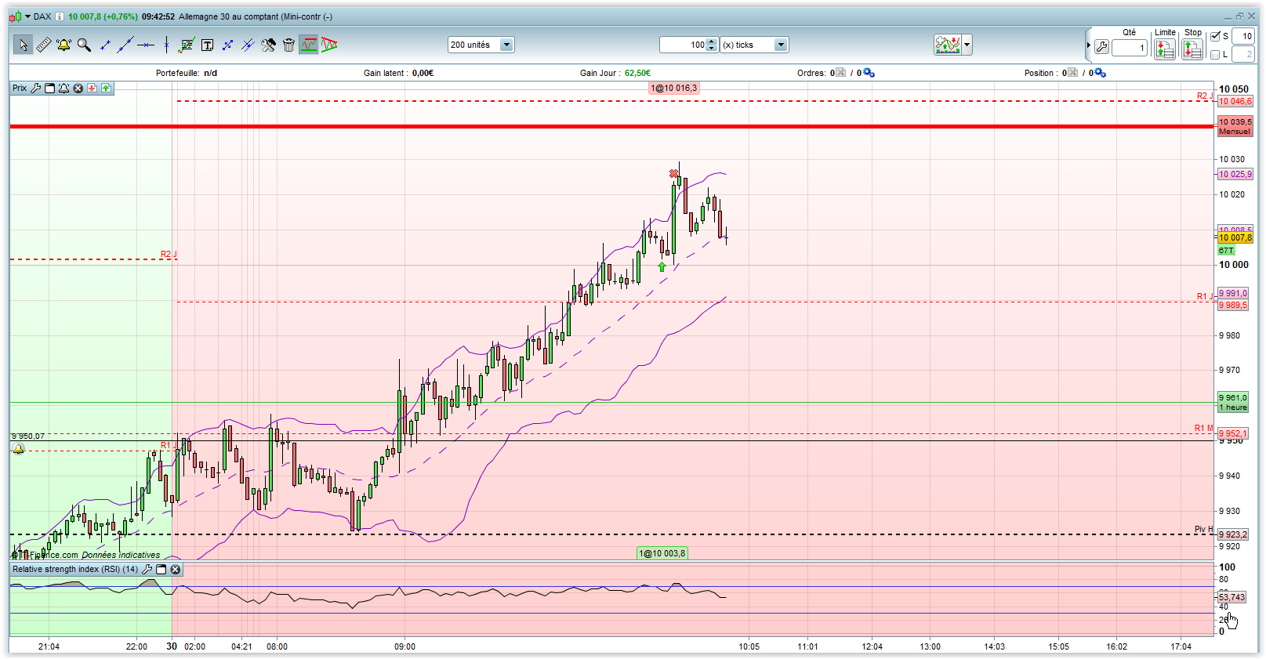
Task: Open Prix panel wrench settings
Action: click(x=36, y=88)
